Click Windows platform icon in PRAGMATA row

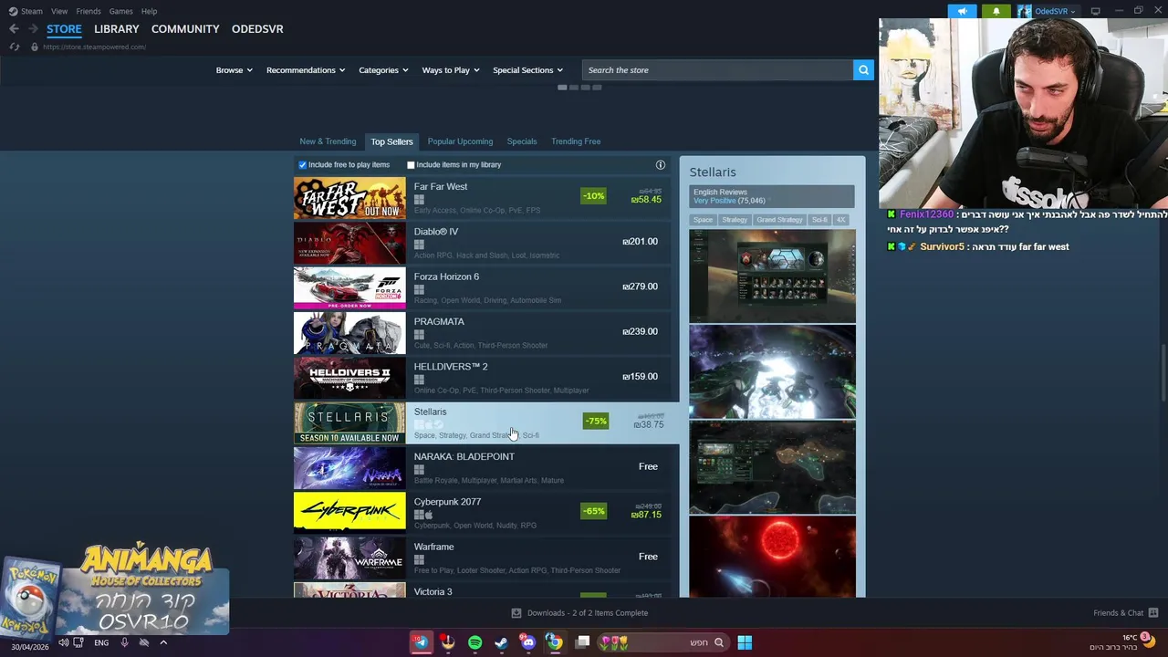coord(419,335)
